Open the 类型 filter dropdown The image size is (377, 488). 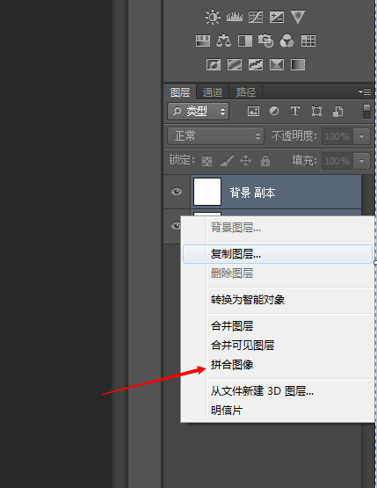coord(198,112)
